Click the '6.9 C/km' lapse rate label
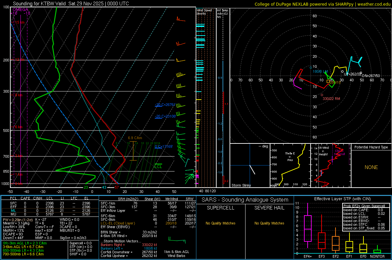 click(x=135, y=138)
